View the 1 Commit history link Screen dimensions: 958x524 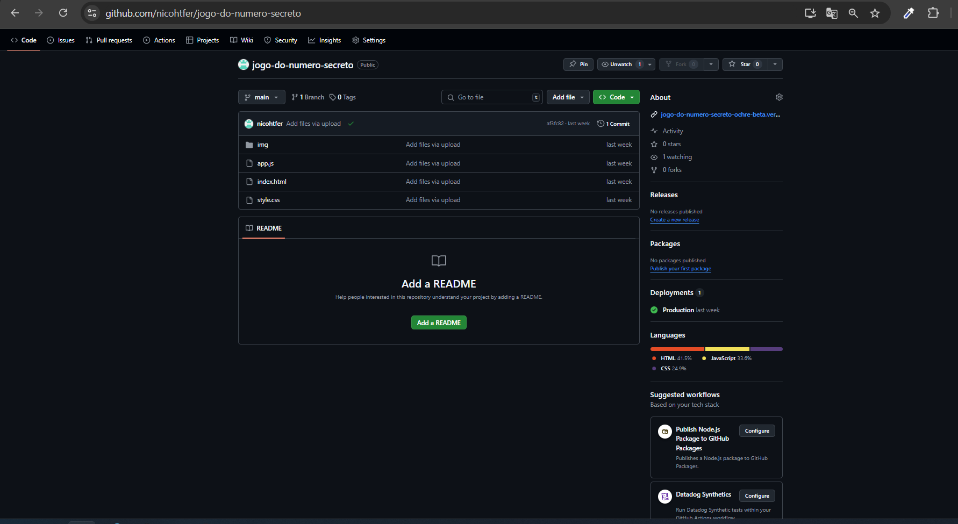(613, 124)
